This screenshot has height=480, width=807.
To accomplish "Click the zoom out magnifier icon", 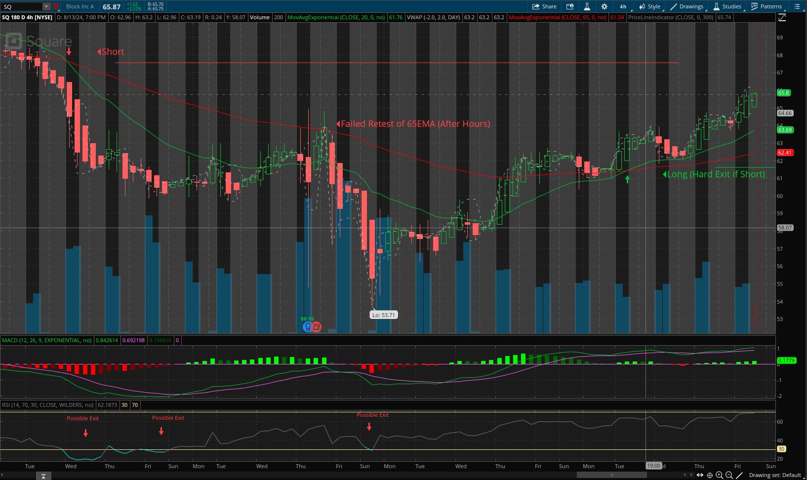I will pos(729,475).
